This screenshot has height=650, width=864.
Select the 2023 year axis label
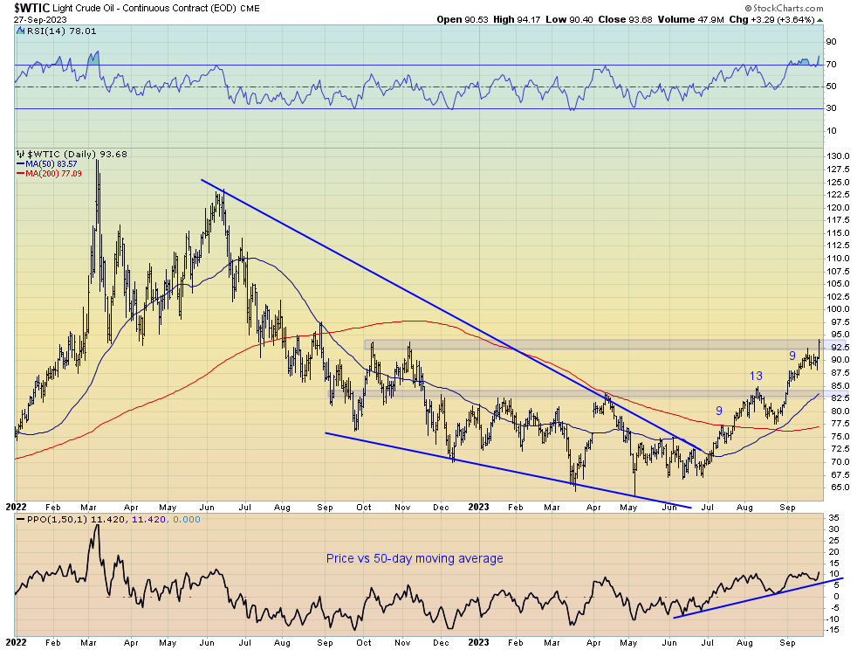click(x=480, y=507)
